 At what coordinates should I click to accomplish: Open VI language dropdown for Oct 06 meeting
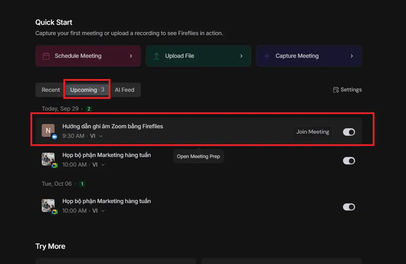coord(103,211)
